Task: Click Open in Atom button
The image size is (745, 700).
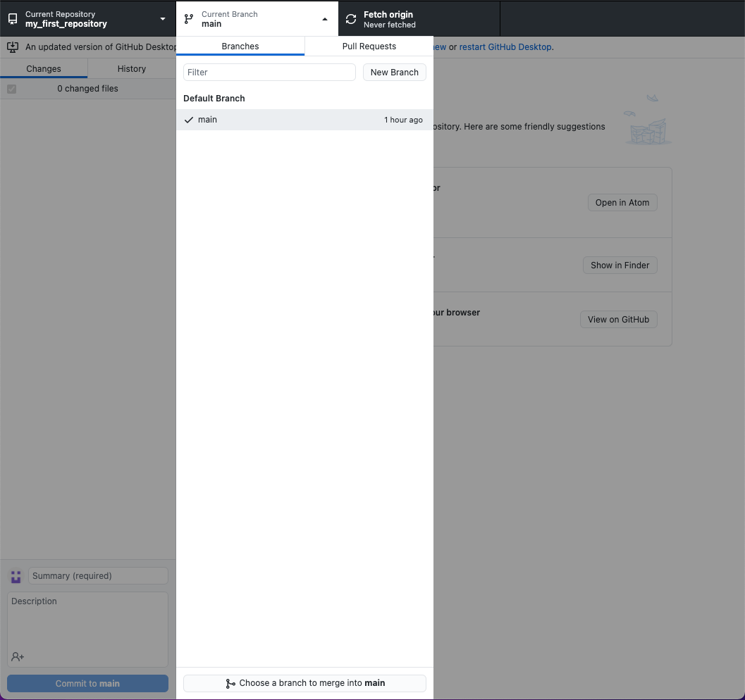Action: 622,203
